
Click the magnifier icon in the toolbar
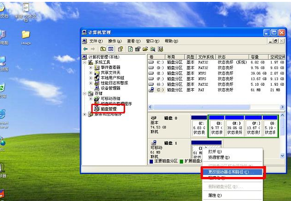click(153, 49)
